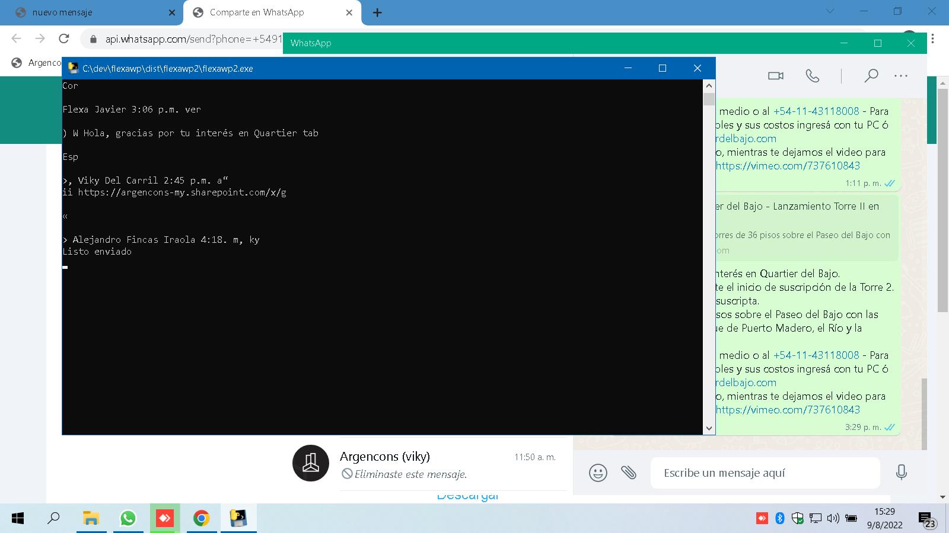Open the Windows Start menu
The image size is (949, 533).
coord(18,519)
